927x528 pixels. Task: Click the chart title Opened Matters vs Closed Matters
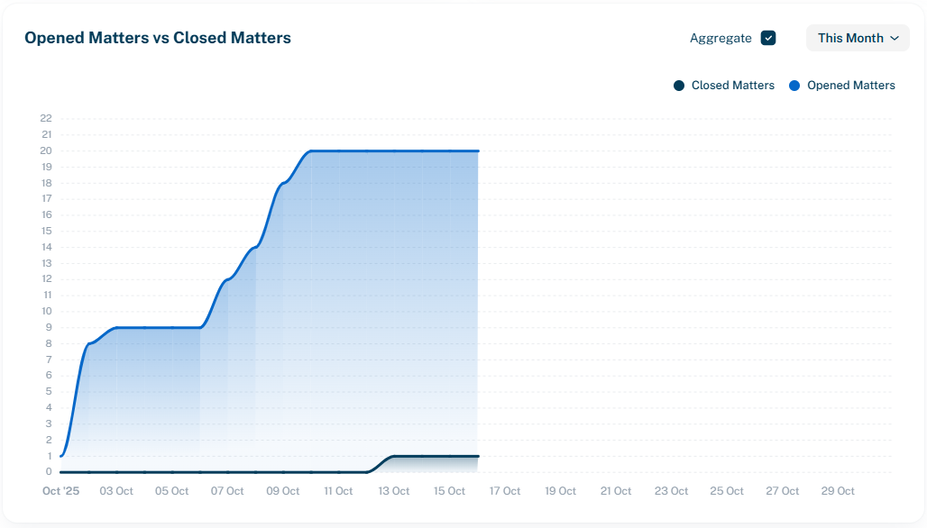pyautogui.click(x=158, y=38)
